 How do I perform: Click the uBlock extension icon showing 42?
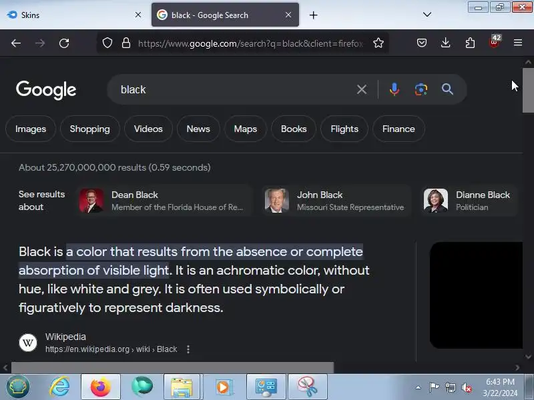(494, 42)
